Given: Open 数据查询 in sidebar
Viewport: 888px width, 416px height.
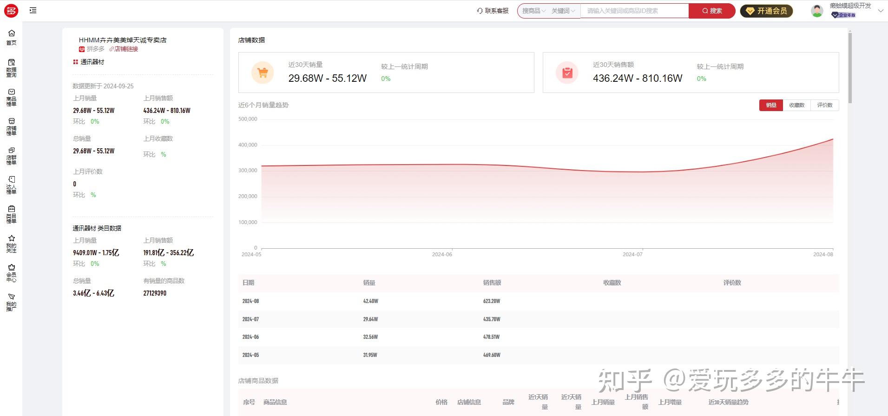Looking at the screenshot, I should pyautogui.click(x=11, y=68).
